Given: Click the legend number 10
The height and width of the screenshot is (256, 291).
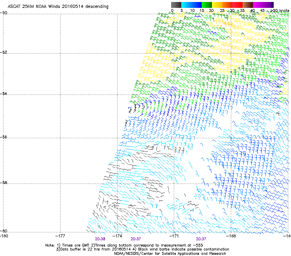Looking at the screenshot, I should tap(192, 11).
